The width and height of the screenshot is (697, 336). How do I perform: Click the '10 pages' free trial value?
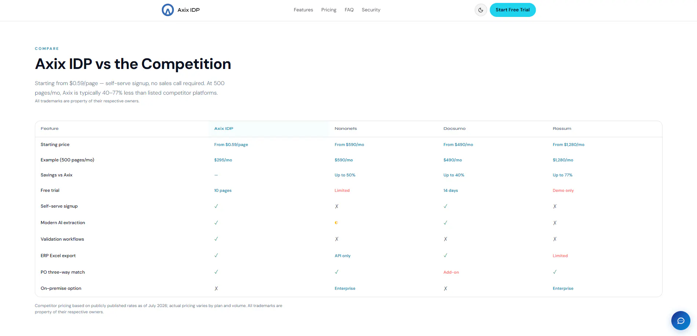coord(223,190)
